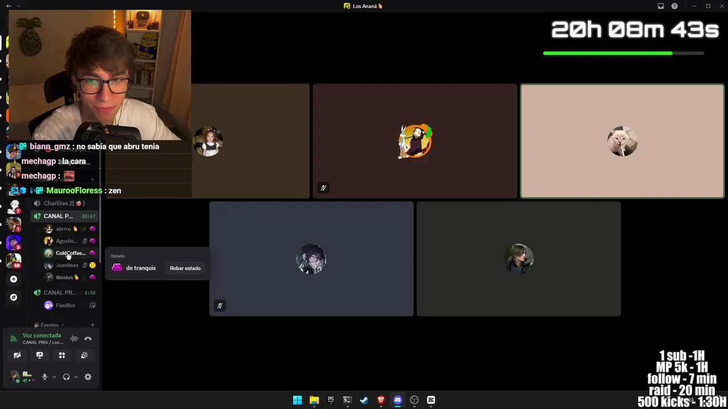Toggle camera on in voice panel
This screenshot has width=728, height=409.
pyautogui.click(x=17, y=355)
